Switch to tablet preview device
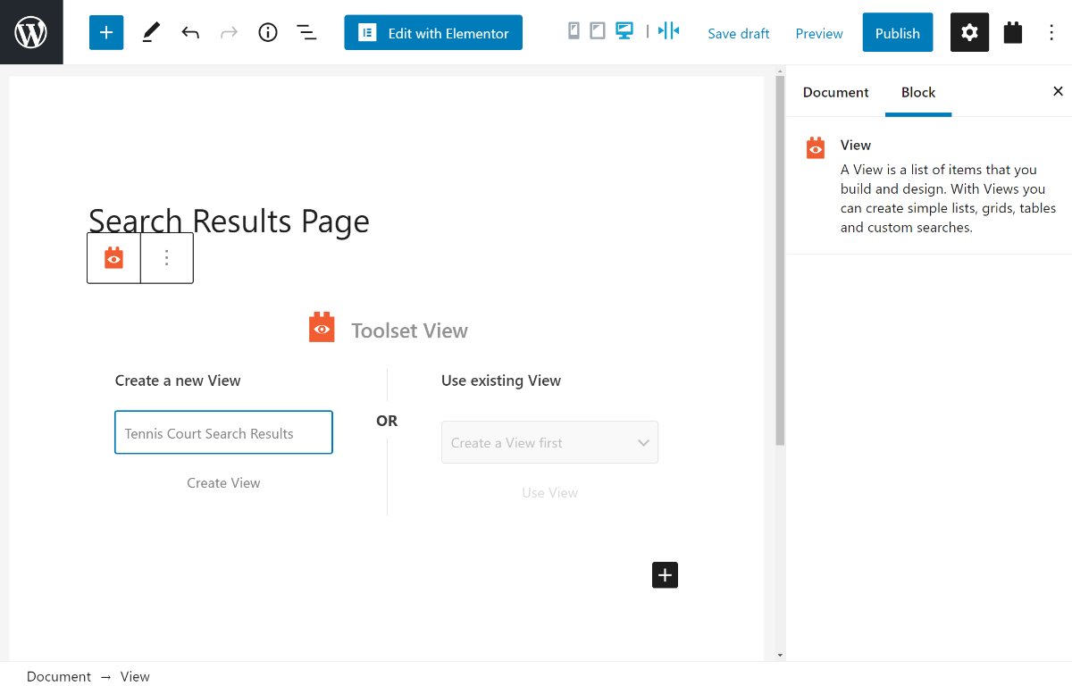Image resolution: width=1072 pixels, height=686 pixels. click(x=598, y=31)
